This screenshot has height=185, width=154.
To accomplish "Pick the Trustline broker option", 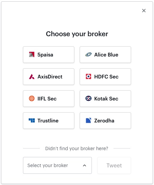I will (x=49, y=120).
